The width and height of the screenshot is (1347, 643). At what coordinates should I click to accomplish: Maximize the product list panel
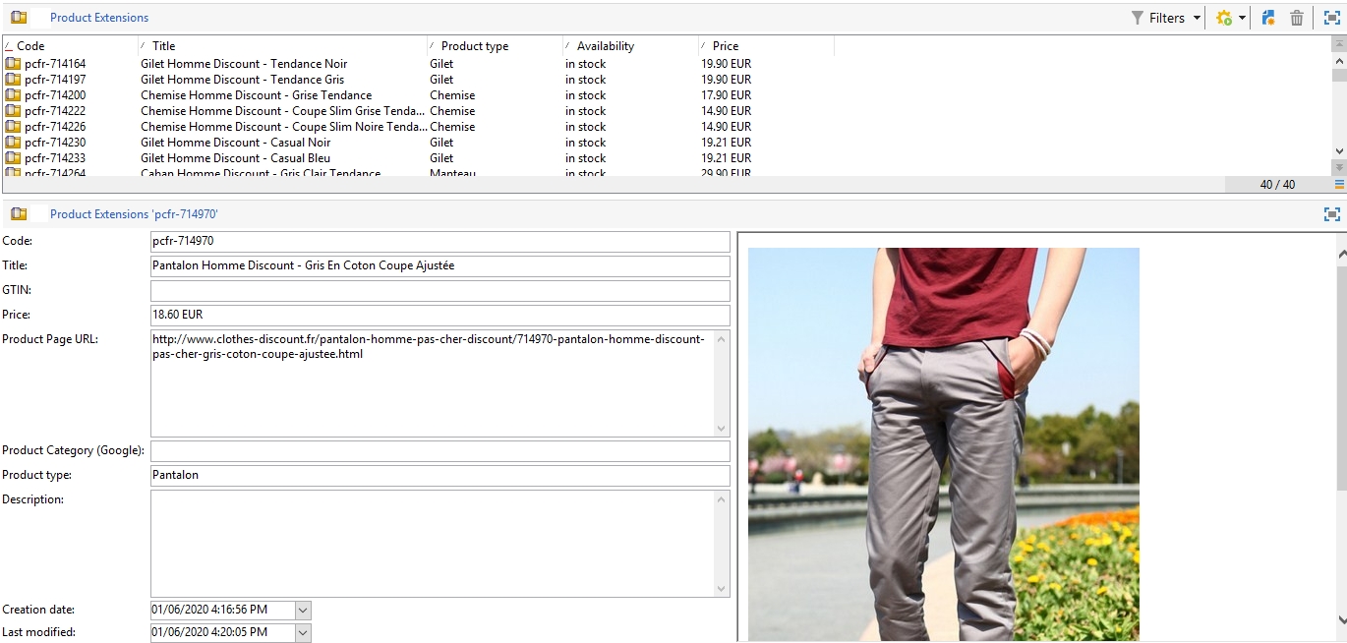[x=1331, y=18]
